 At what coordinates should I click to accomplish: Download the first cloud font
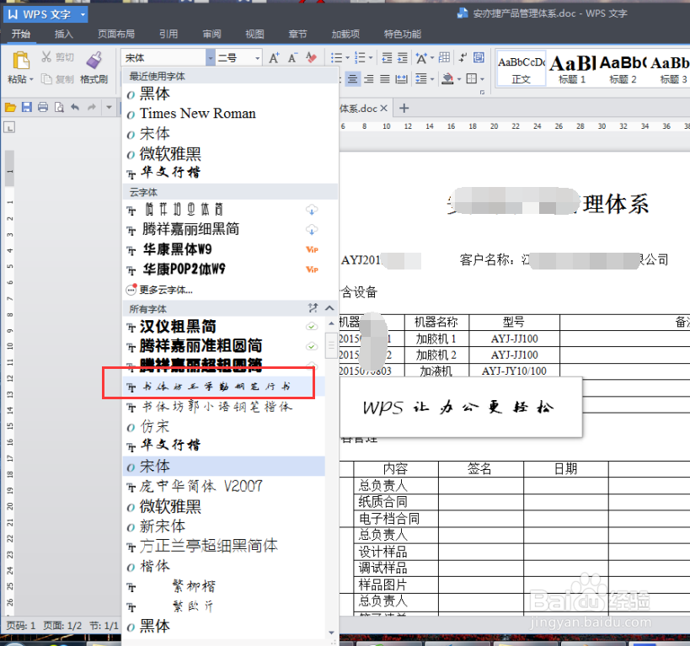coord(312,210)
